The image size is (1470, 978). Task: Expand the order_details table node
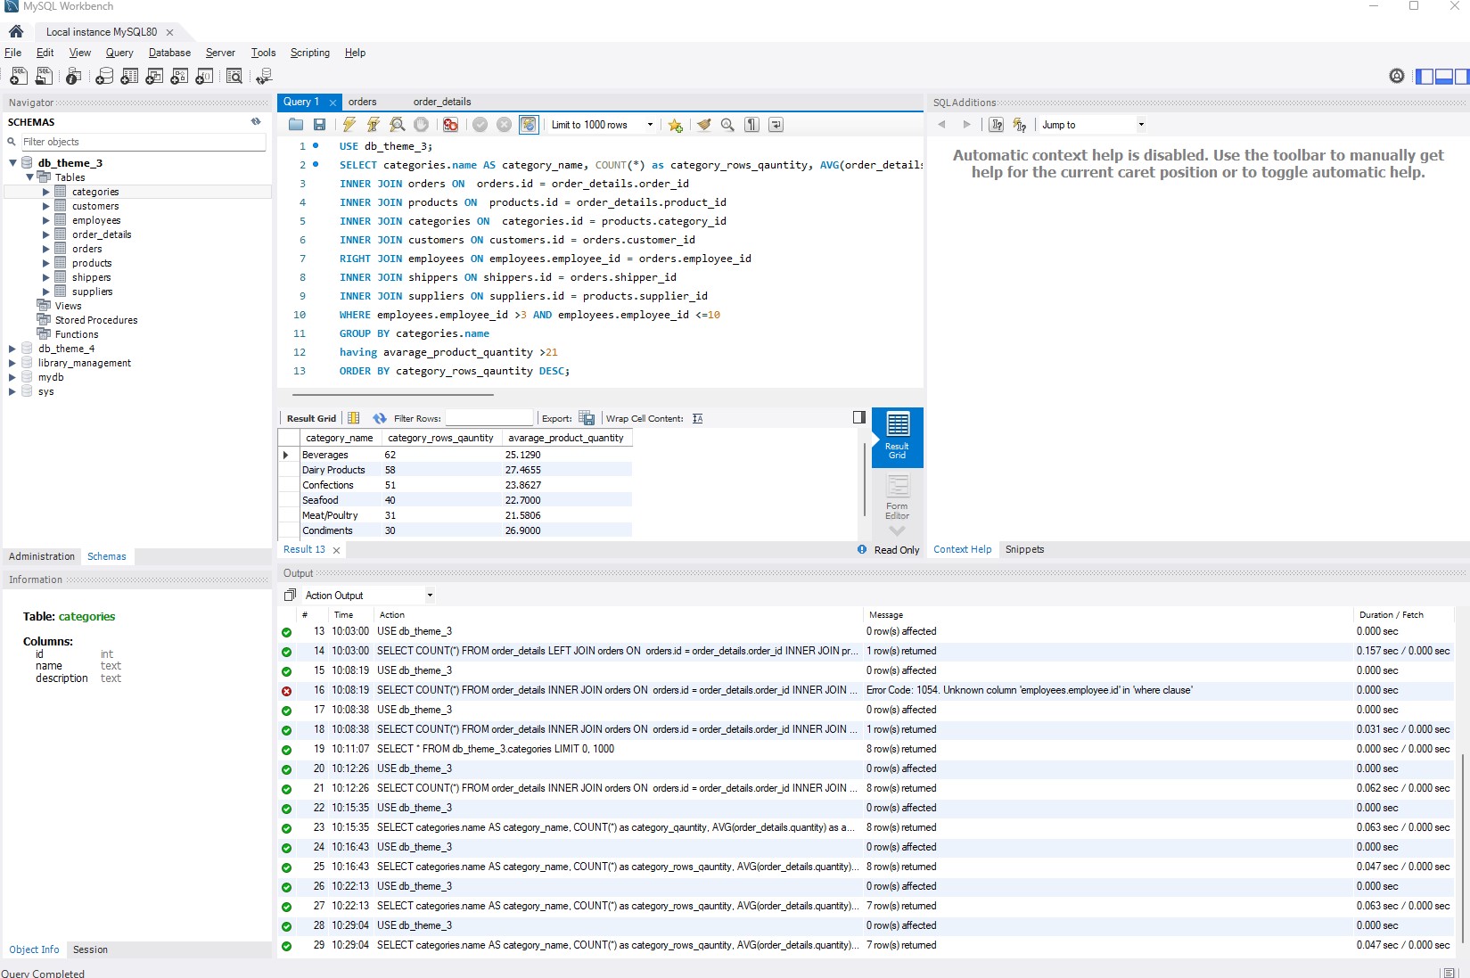click(x=46, y=234)
